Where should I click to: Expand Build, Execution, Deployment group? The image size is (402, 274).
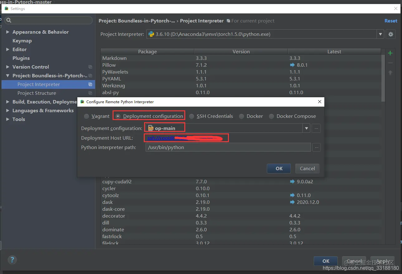coord(8,102)
